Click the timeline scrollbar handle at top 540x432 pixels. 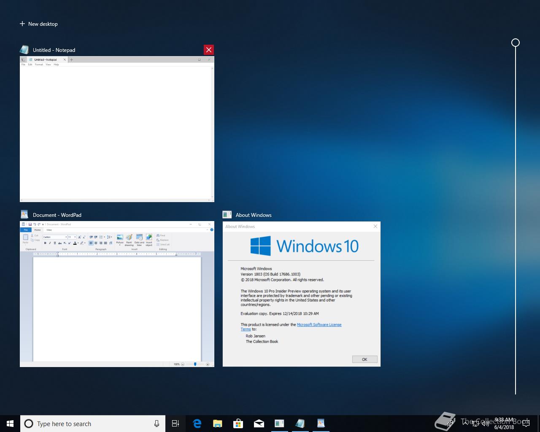515,43
